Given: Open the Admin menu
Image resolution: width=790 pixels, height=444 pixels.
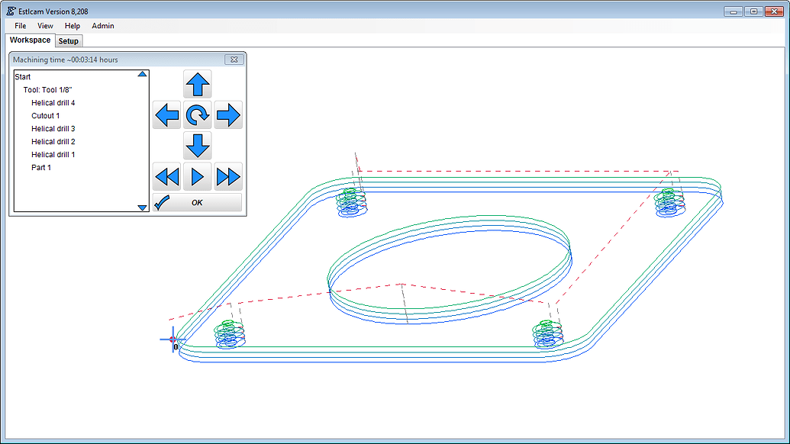Looking at the screenshot, I should (102, 25).
